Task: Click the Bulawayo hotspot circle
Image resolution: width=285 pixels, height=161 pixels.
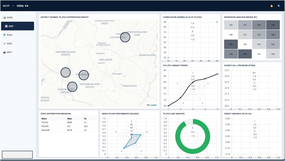Action: [x=84, y=75]
